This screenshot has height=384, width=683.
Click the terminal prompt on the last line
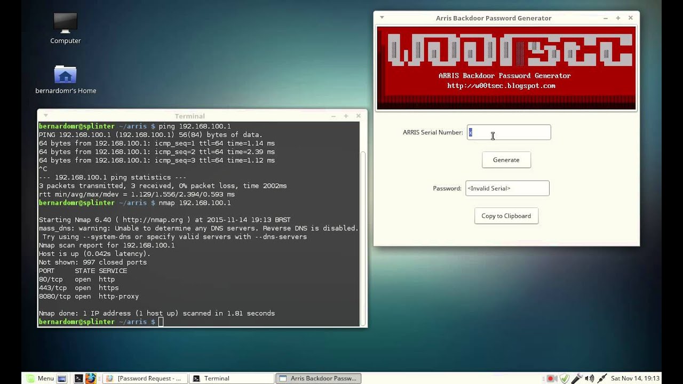[x=97, y=322]
